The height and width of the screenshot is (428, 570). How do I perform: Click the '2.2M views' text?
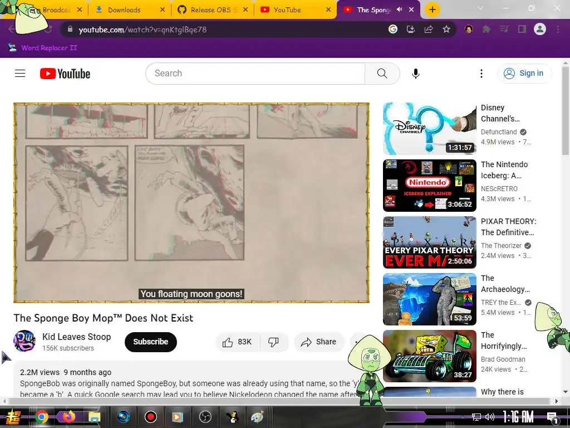tap(40, 372)
